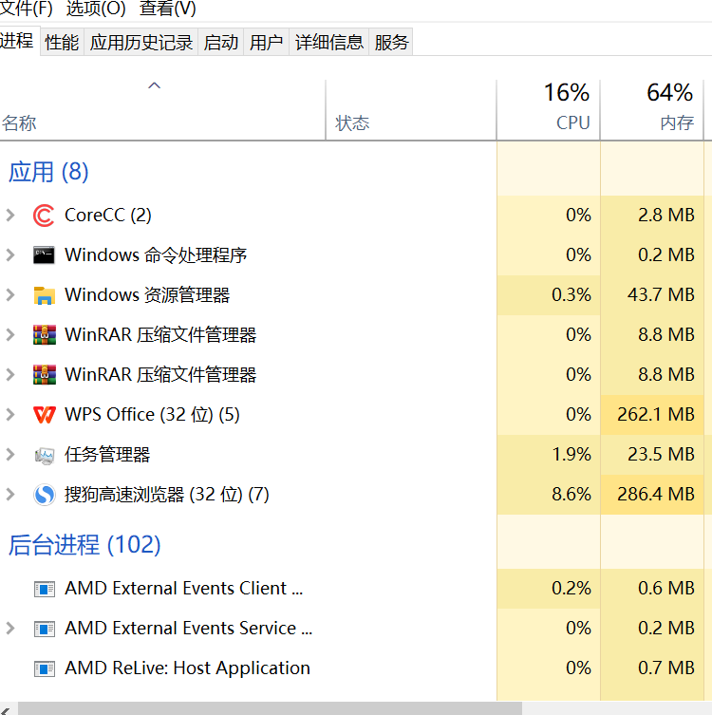
Task: Select the AMD External Events Client row name
Action: click(x=184, y=588)
